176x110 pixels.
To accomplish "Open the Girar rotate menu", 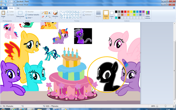I will (29, 18).
